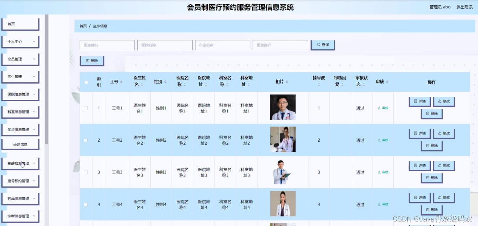Expand the 医院信息管理 sidebar menu
478x226 pixels.
pos(20,94)
